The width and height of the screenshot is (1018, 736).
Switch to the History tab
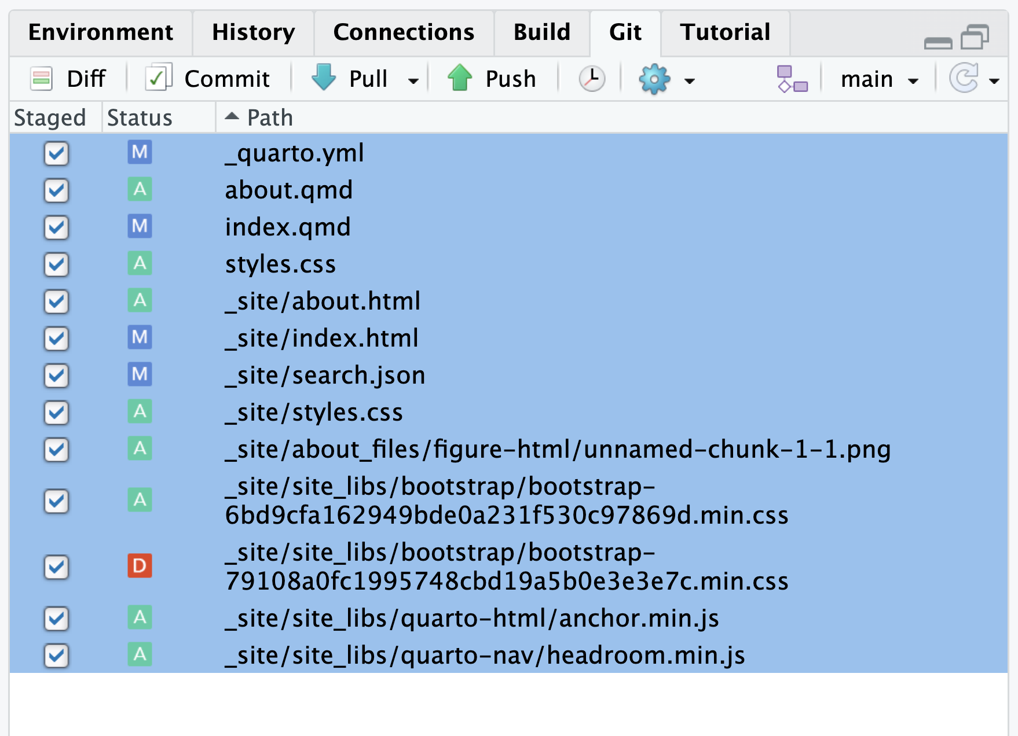tap(253, 32)
